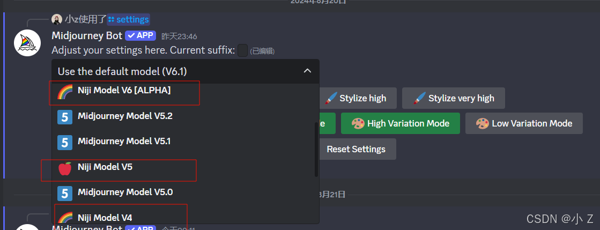The height and width of the screenshot is (230, 600).
Task: Click the rainbow icon of Niji Model V6
Action: tap(65, 92)
